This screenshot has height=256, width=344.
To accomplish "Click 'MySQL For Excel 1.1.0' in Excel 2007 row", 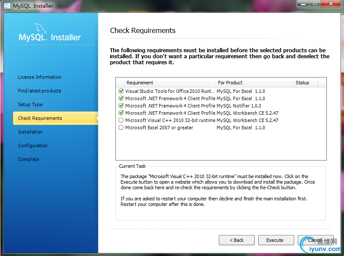I will (241, 128).
